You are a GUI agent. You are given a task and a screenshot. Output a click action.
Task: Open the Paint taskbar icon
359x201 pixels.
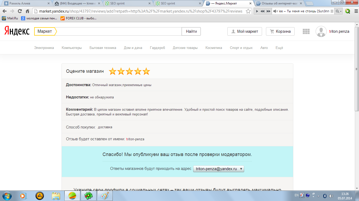point(105,196)
